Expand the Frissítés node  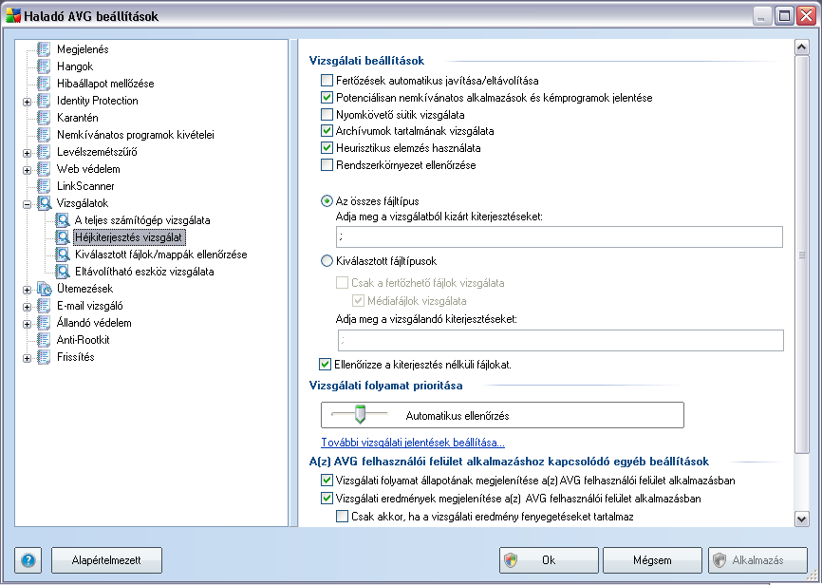(x=28, y=358)
